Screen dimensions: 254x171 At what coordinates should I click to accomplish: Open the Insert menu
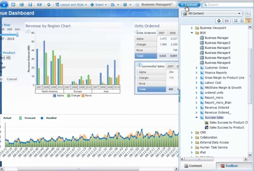click(98, 5)
